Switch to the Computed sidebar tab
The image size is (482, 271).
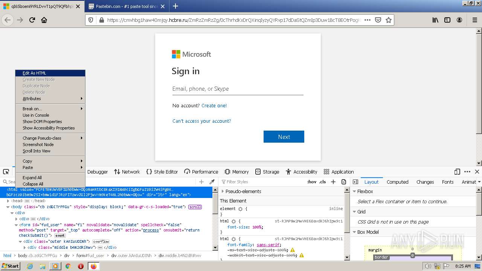click(x=397, y=182)
